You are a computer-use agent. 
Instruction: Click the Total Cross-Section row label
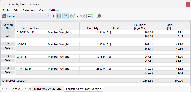14,81
